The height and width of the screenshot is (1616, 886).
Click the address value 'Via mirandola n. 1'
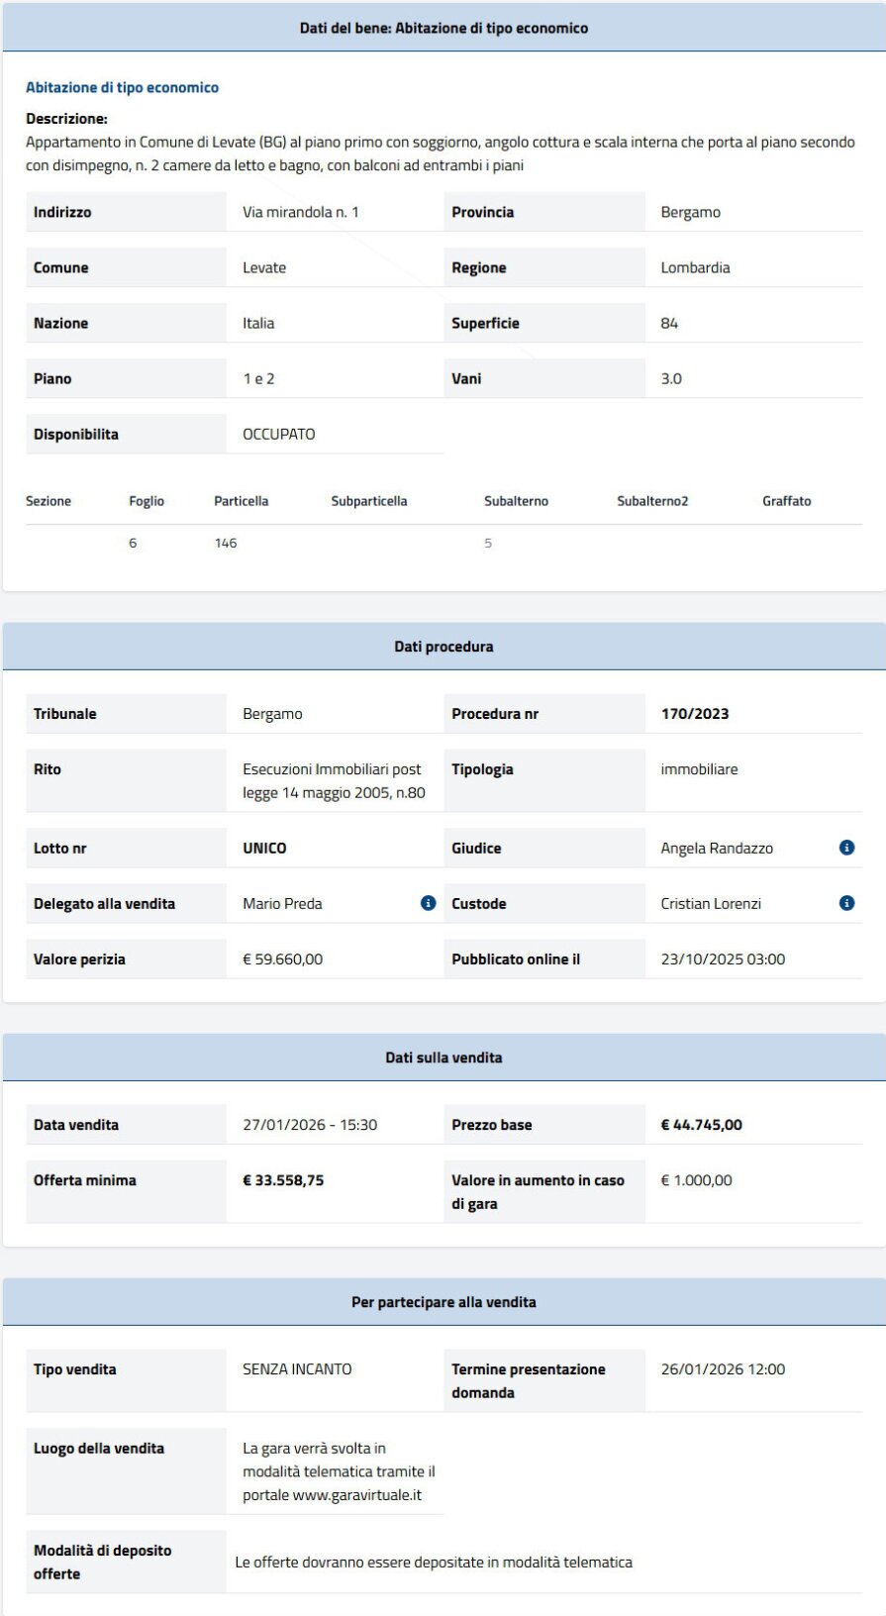pos(301,212)
